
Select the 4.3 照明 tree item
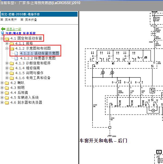(17, 88)
